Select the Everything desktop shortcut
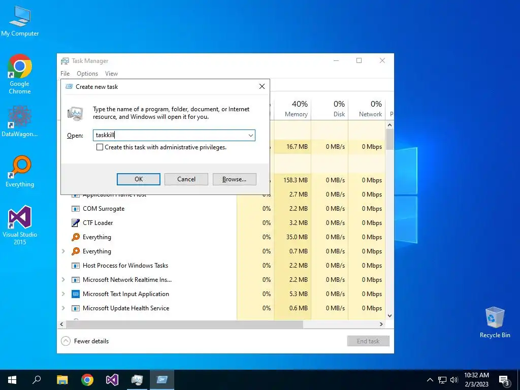The image size is (520, 390). [x=20, y=171]
